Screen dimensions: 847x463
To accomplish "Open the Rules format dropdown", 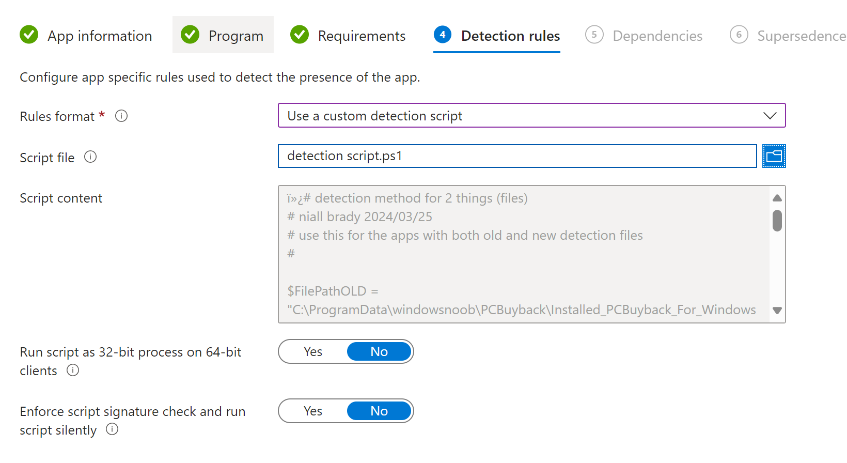I will coord(531,115).
